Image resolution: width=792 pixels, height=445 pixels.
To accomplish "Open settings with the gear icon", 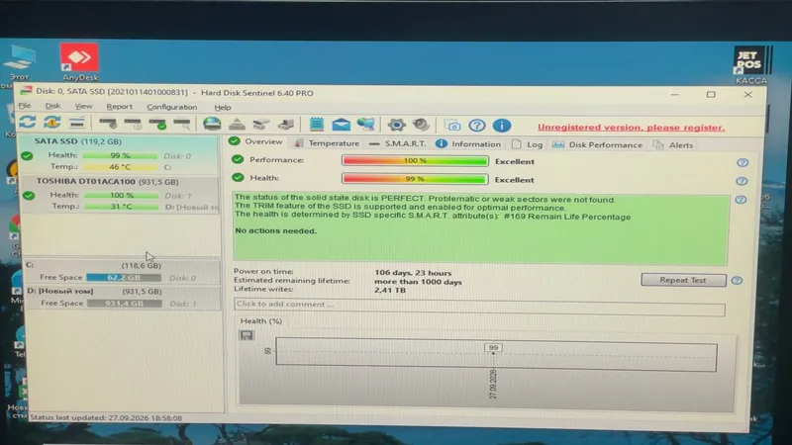I will pos(397,125).
